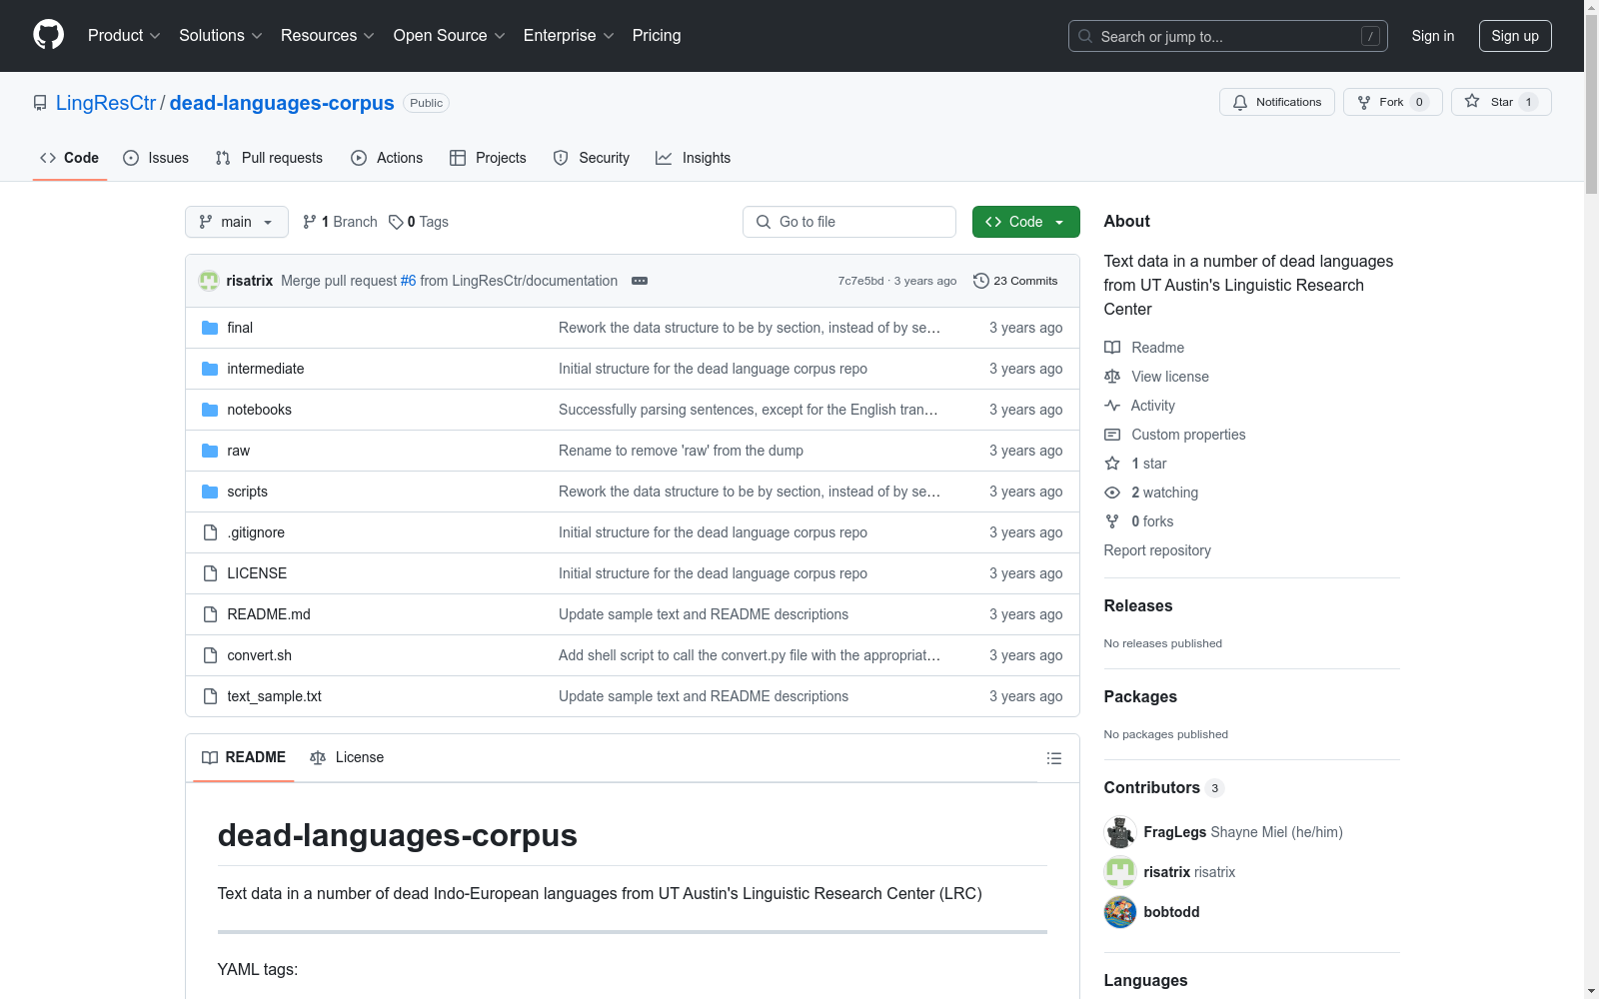
Task: Open FragLegs contributor avatar
Action: click(1120, 832)
